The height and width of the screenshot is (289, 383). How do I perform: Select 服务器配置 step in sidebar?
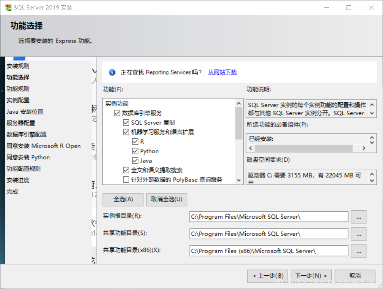pos(21,123)
